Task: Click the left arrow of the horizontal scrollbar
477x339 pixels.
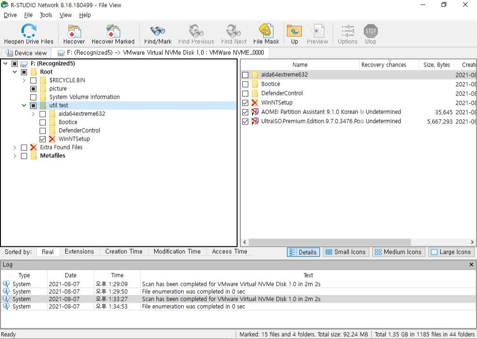Action: [x=245, y=242]
